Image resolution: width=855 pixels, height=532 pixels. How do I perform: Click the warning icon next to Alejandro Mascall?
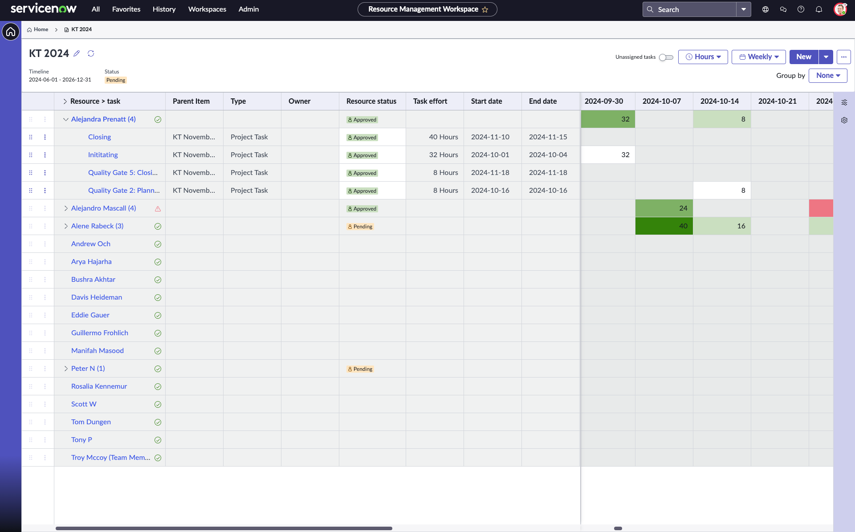click(158, 208)
